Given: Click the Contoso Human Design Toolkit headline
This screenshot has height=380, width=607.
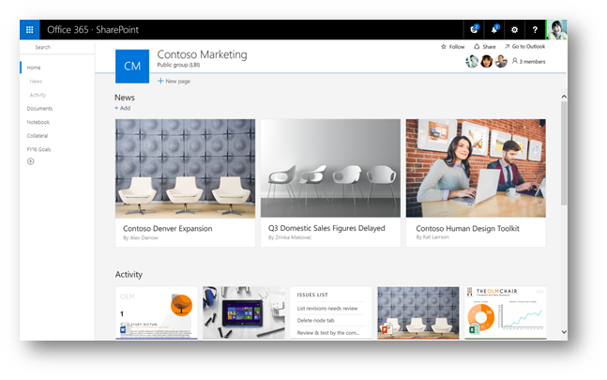Looking at the screenshot, I should point(467,228).
